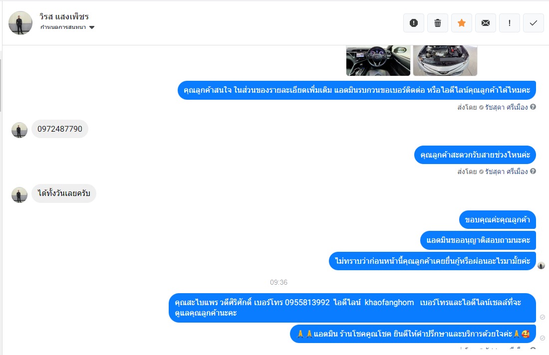
Task: Delete conversation with the trash icon
Action: pos(438,23)
